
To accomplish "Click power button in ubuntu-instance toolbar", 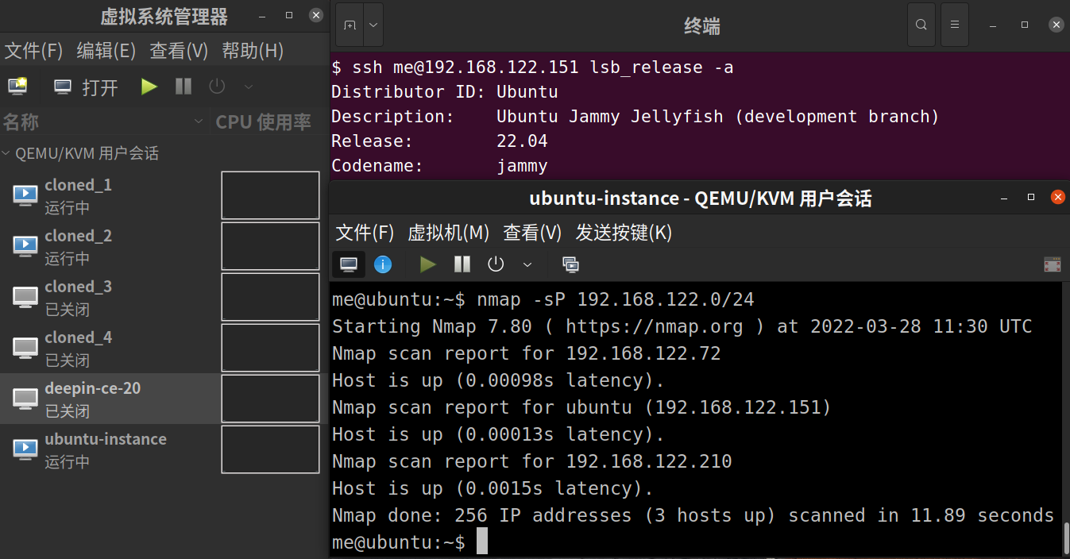I will tap(496, 264).
